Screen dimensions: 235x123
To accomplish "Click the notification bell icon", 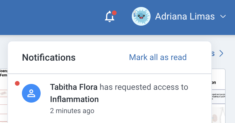I will pos(110,17).
